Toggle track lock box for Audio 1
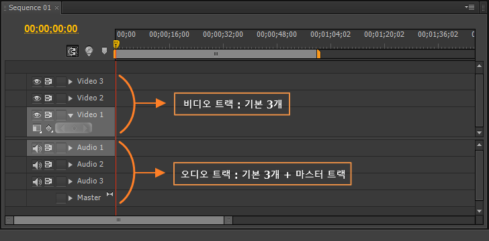Viewport: 489px width, 241px height. (x=61, y=148)
